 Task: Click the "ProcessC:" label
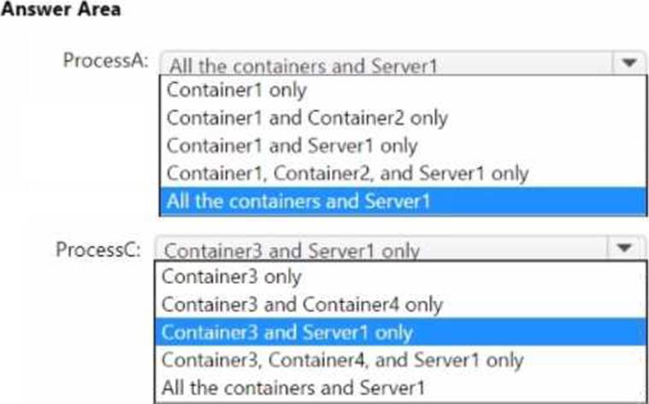(x=97, y=249)
